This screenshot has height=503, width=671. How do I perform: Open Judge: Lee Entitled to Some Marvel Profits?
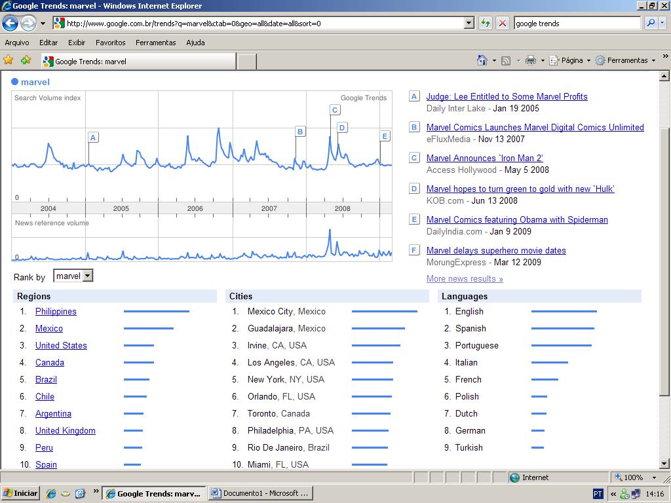[x=507, y=96]
